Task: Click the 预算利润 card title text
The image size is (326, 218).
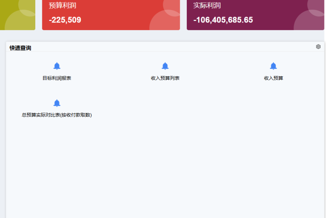Action: 60,5
